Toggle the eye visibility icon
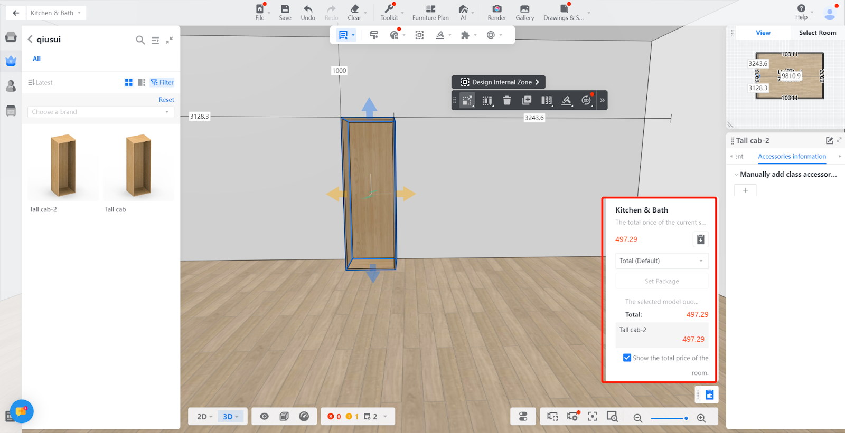Image resolution: width=845 pixels, height=433 pixels. tap(265, 416)
